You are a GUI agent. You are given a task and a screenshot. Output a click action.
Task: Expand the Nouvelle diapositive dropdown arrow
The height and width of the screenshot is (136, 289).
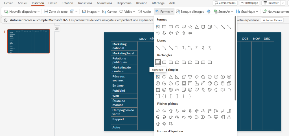[38, 11]
